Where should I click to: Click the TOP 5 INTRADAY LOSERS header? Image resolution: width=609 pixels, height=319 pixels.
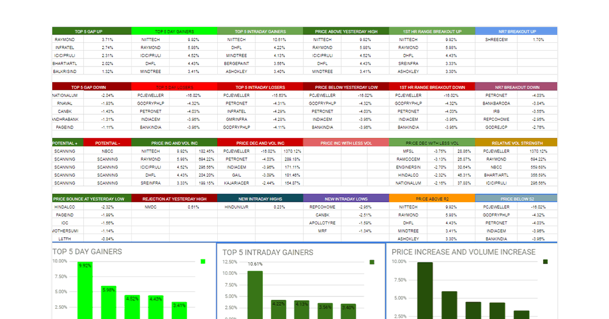tap(260, 87)
